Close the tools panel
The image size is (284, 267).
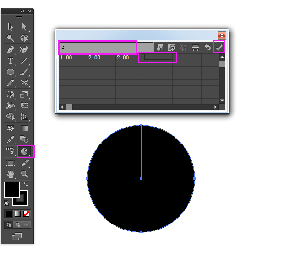coord(30,11)
